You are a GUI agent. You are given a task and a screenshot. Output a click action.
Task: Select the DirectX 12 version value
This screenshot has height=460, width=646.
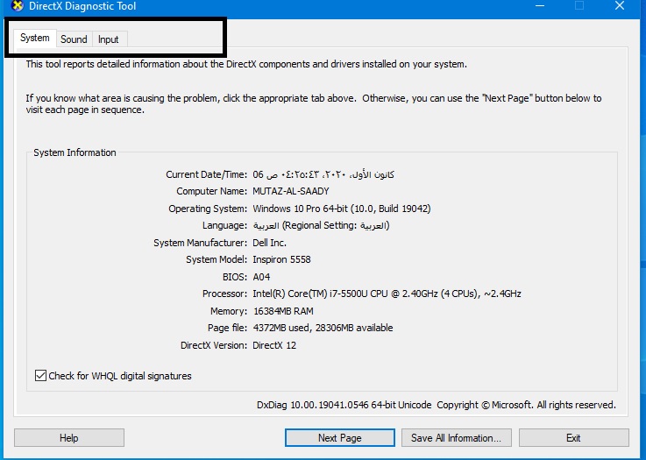(x=274, y=345)
